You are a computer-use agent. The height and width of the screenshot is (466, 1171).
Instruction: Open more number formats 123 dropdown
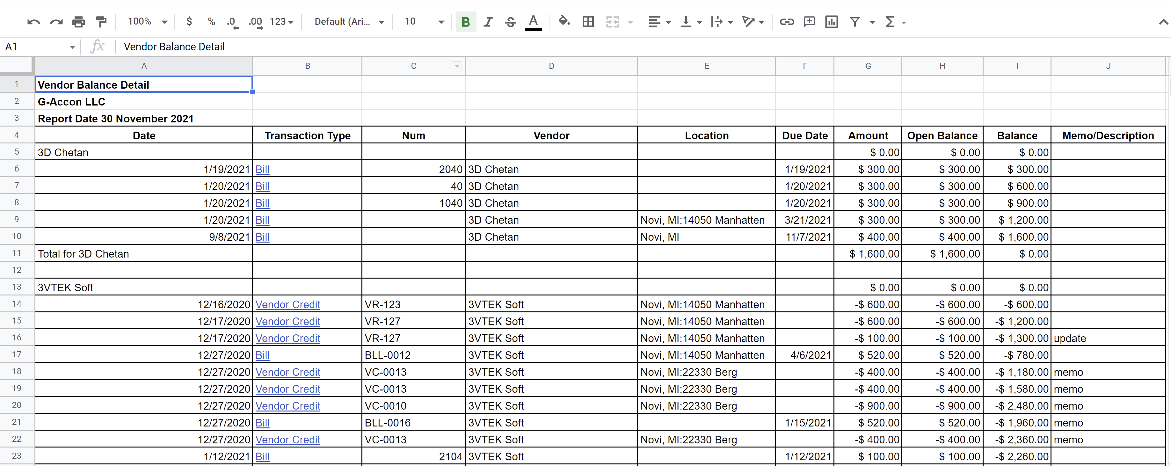(281, 22)
